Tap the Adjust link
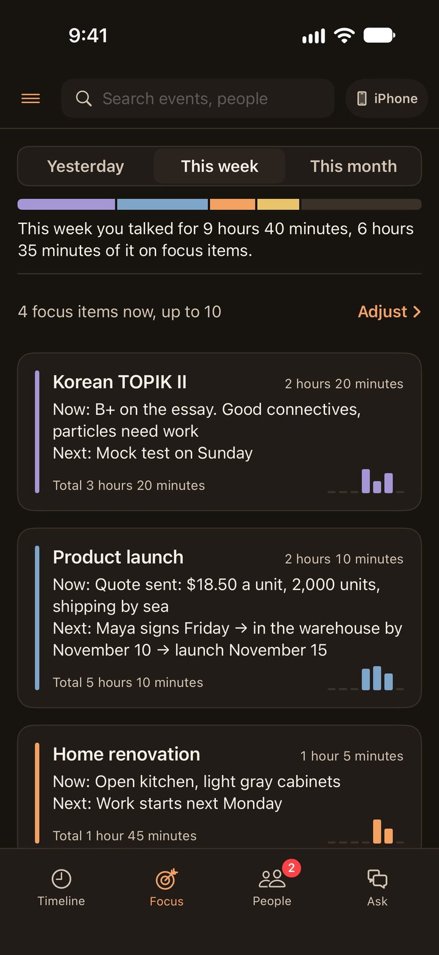 point(382,312)
